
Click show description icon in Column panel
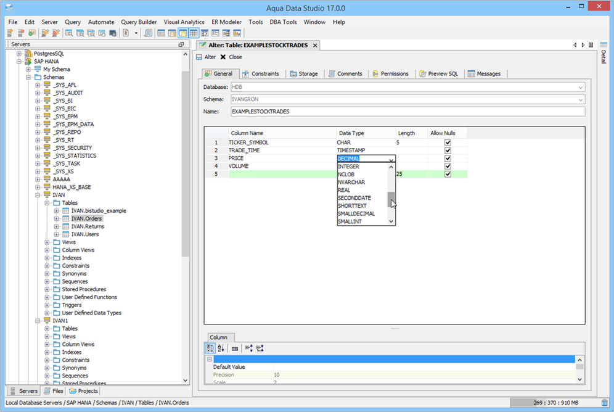pos(234,348)
